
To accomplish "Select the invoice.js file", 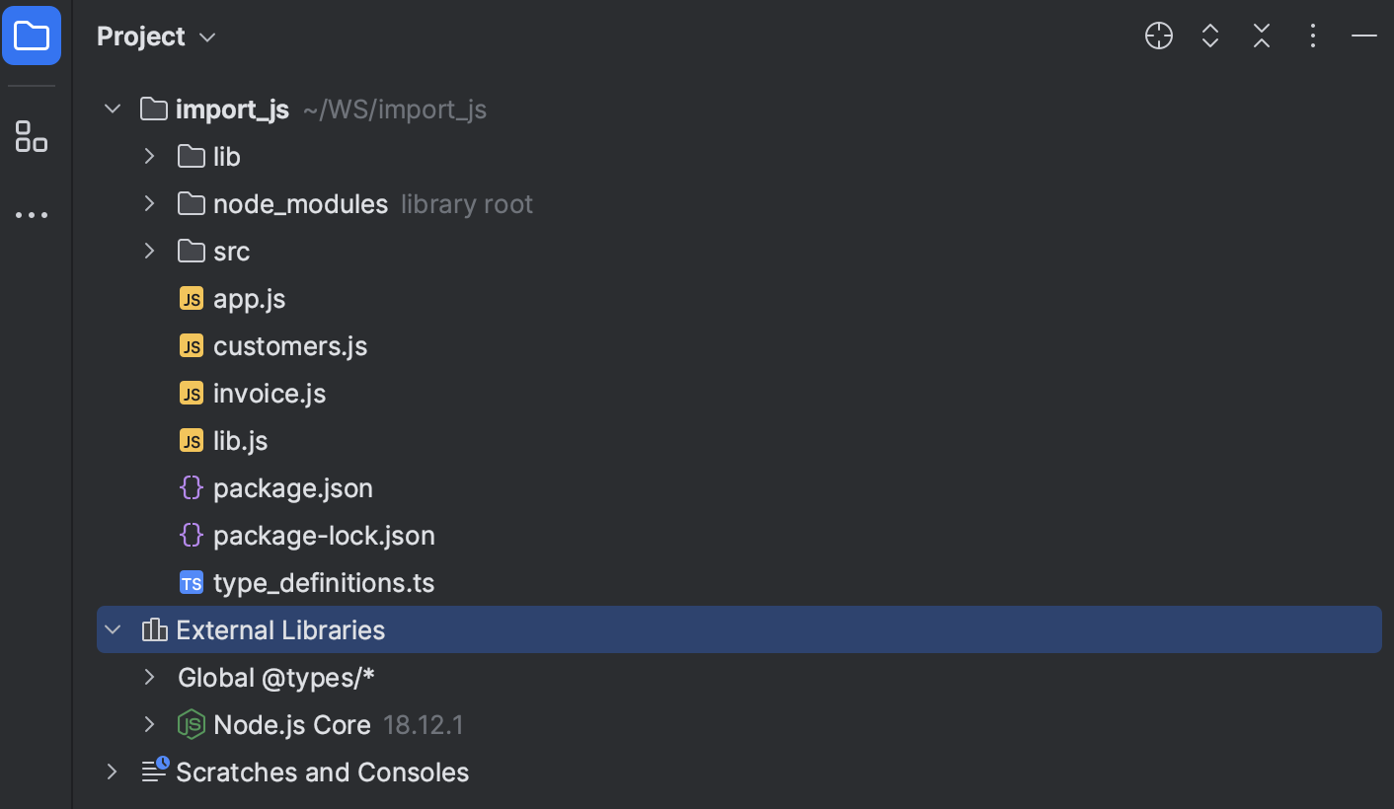I will click(269, 393).
